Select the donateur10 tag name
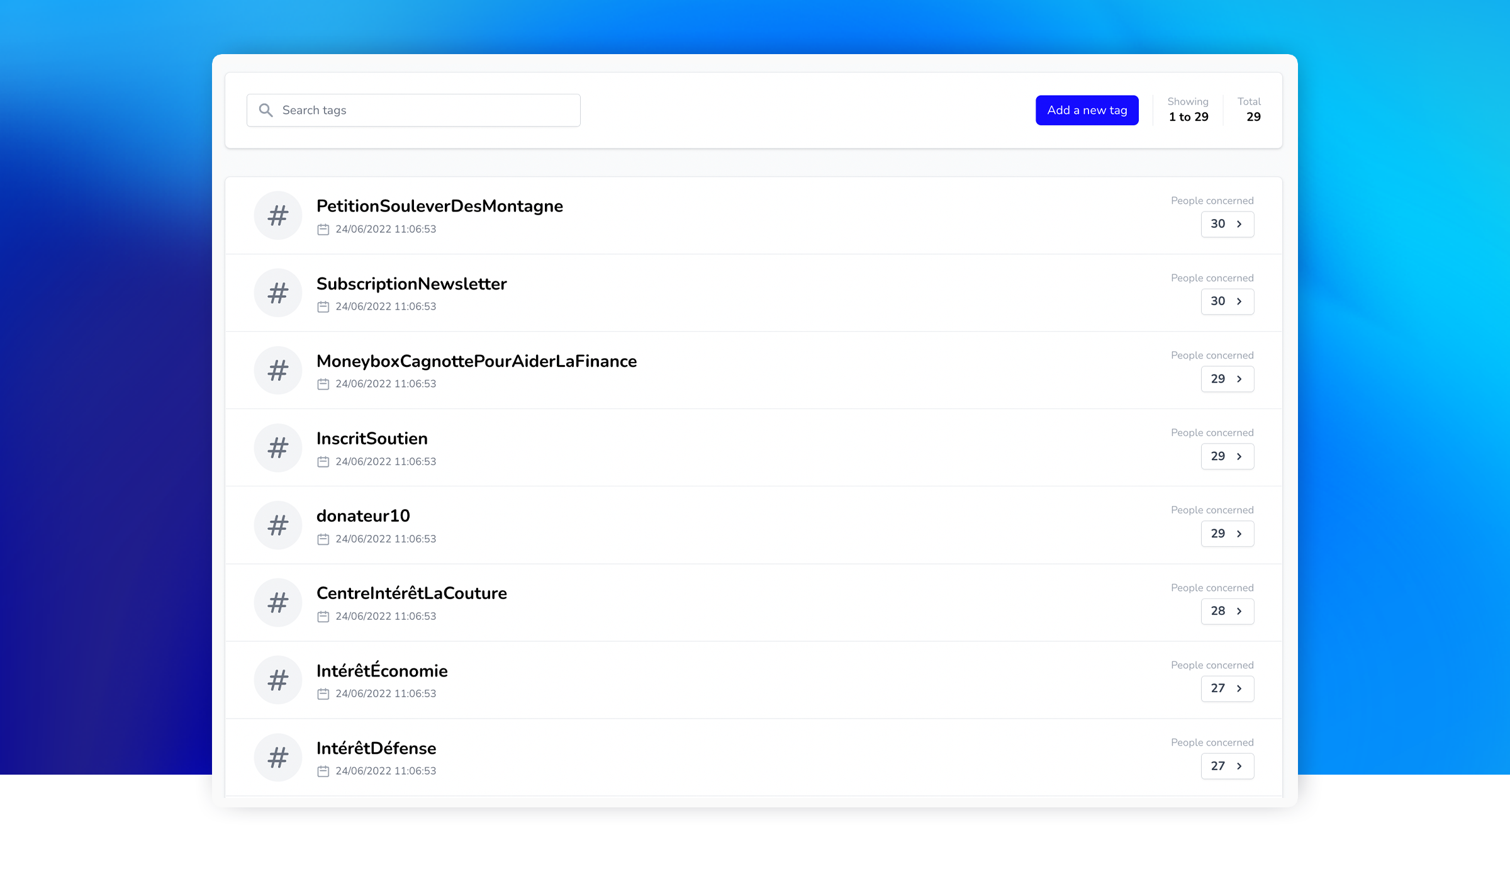This screenshot has height=881, width=1510. (363, 516)
